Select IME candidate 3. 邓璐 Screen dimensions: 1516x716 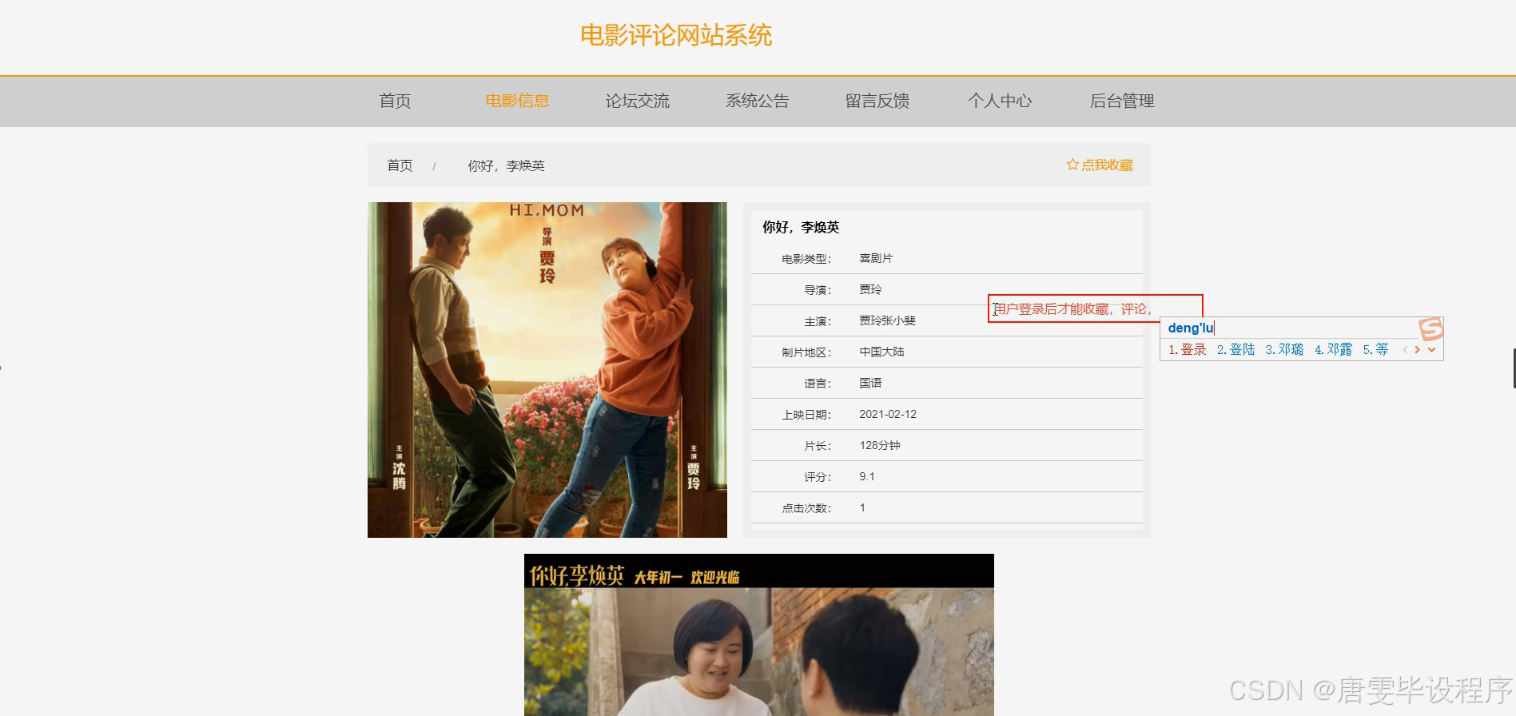coord(1284,350)
